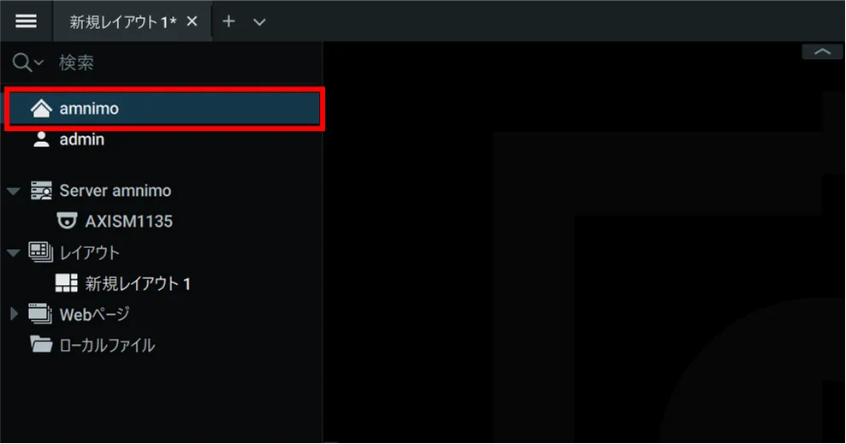Viewport: 846px width, 444px height.
Task: Open the search filter magnifier dropdown
Action: (x=27, y=62)
